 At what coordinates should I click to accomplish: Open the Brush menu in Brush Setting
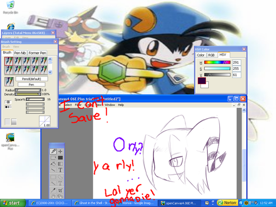tap(6, 46)
